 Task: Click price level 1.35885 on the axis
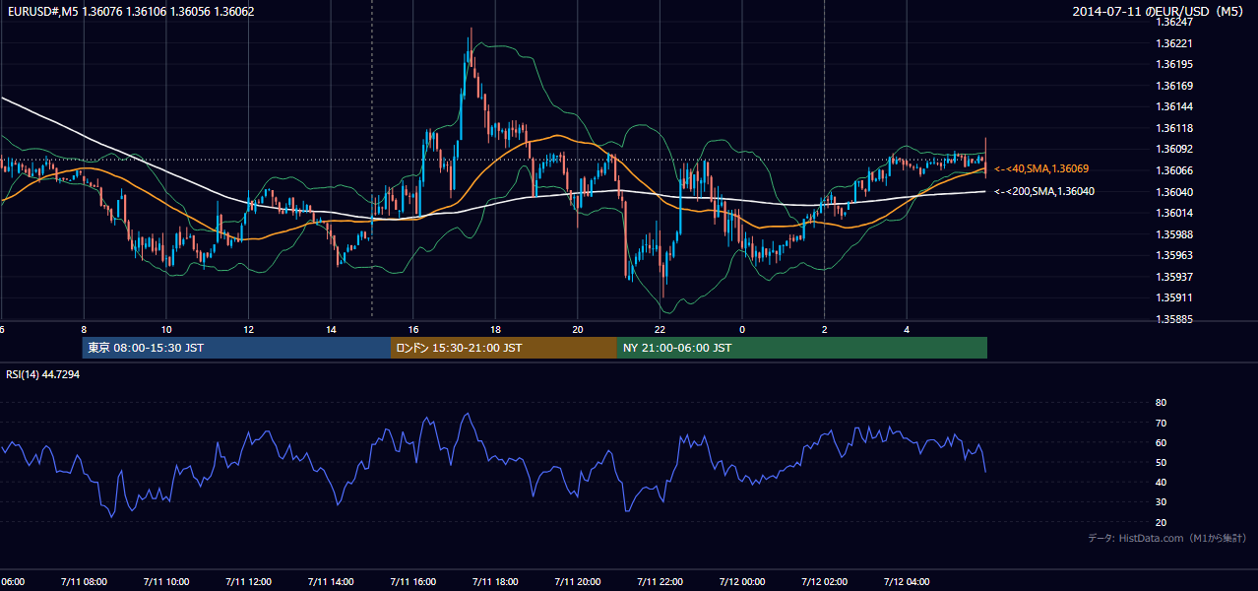coord(1174,319)
